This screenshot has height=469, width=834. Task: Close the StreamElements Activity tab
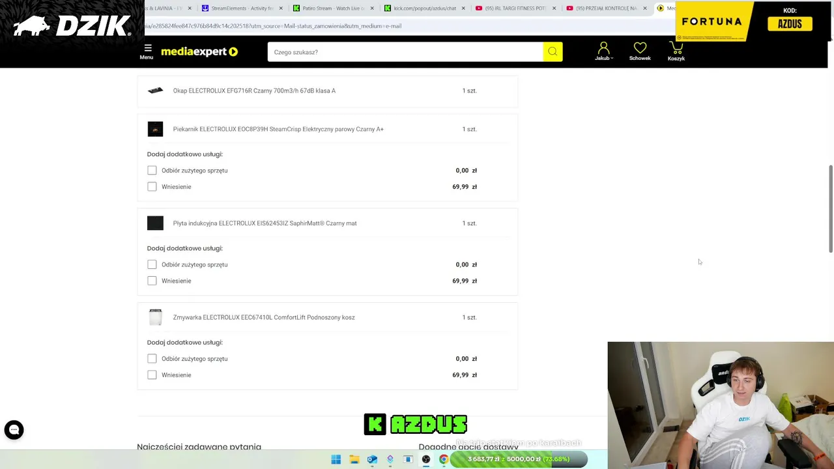coord(281,8)
